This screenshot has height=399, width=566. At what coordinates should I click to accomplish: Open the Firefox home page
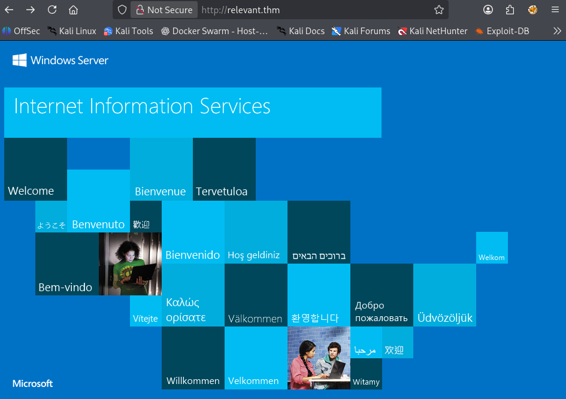tap(73, 10)
